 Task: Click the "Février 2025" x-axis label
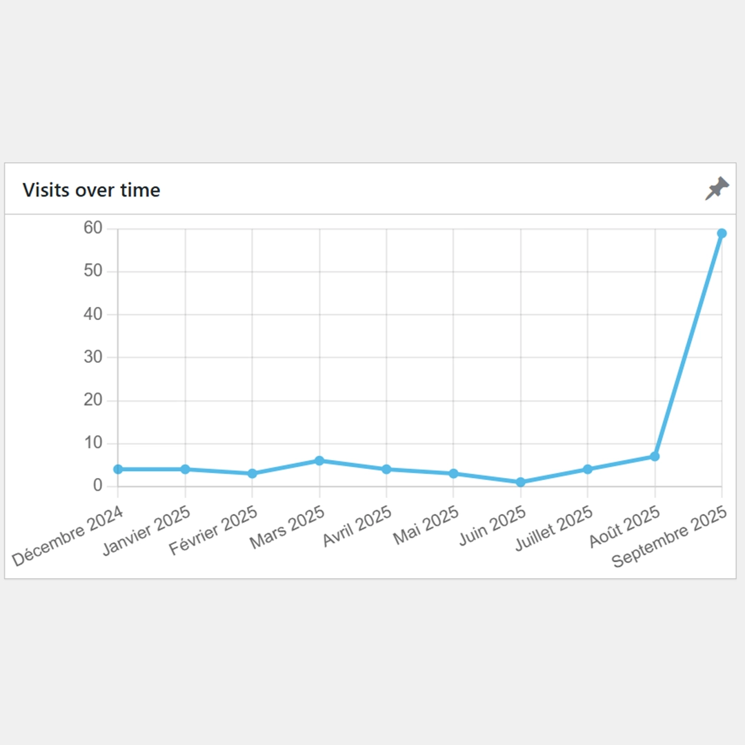point(215,532)
